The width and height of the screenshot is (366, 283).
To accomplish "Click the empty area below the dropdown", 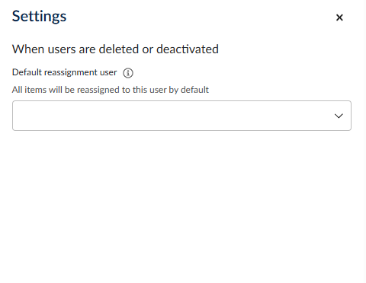I will 181,203.
